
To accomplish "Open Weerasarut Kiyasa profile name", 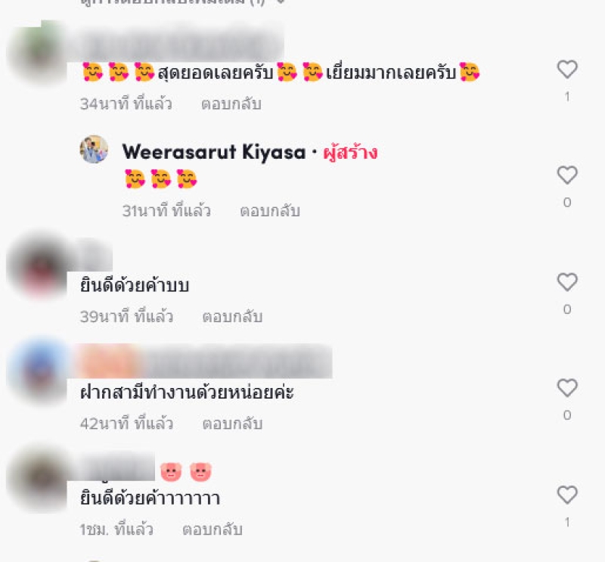I will click(214, 152).
